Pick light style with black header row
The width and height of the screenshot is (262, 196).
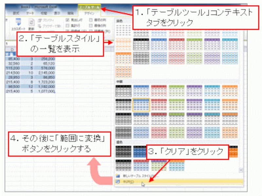coord(141,44)
